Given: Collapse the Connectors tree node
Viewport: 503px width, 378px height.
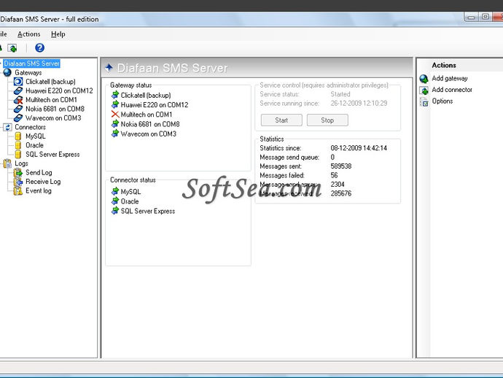Looking at the screenshot, I should (x=1, y=127).
